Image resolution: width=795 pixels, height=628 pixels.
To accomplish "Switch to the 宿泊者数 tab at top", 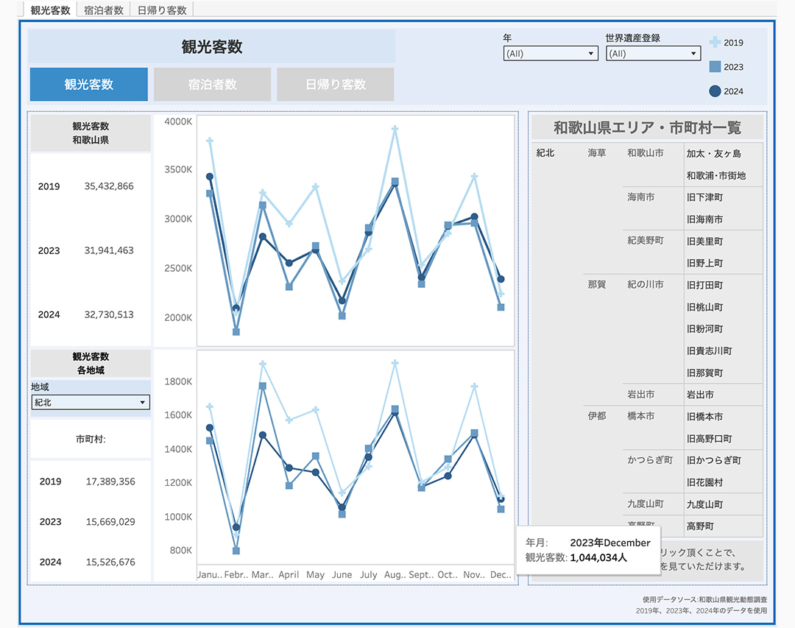I will tap(104, 10).
